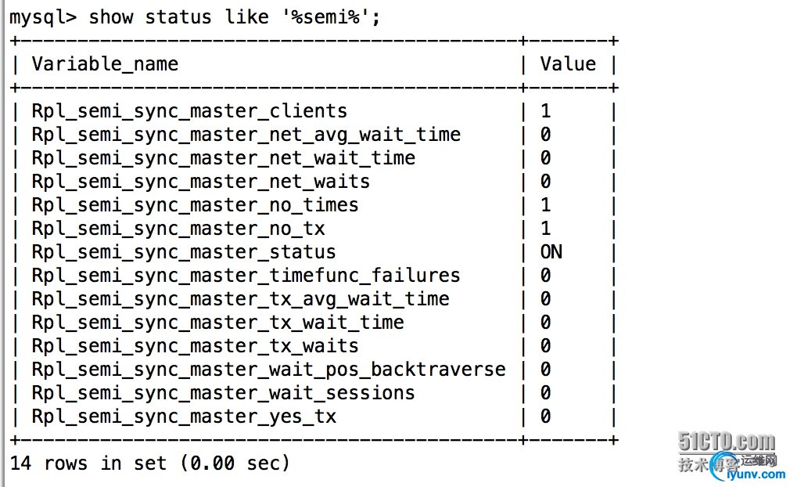Click Rpl_semi_sync_master_tx_waits variable name
790x487 pixels.
click(195, 346)
